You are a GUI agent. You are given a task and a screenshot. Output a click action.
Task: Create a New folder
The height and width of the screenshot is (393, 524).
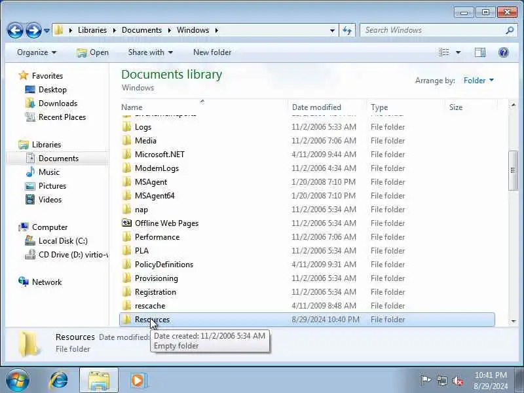pyautogui.click(x=212, y=52)
